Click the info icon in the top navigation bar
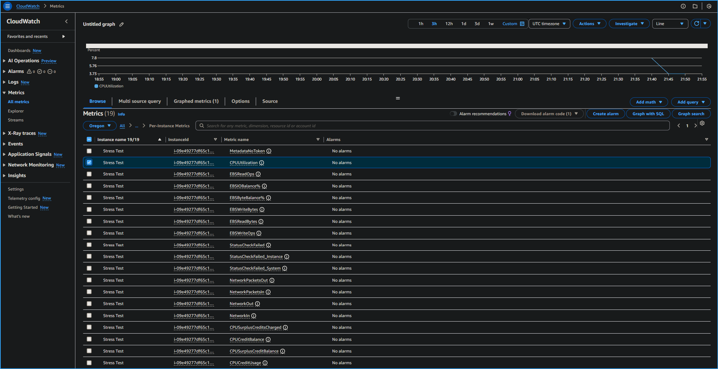This screenshot has height=369, width=718. pyautogui.click(x=684, y=6)
